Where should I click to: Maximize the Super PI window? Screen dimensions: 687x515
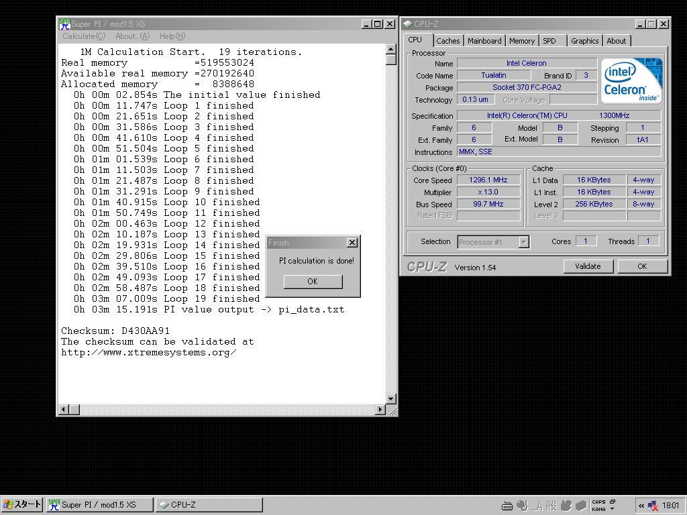(377, 24)
